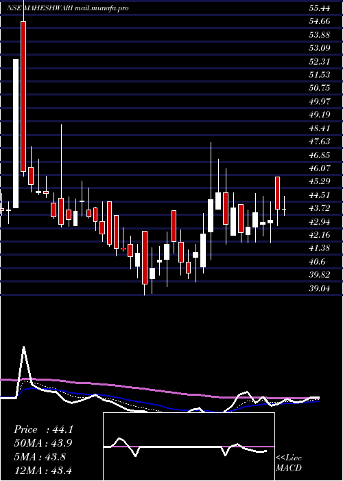Select the 41.38 price level label

[320, 248]
